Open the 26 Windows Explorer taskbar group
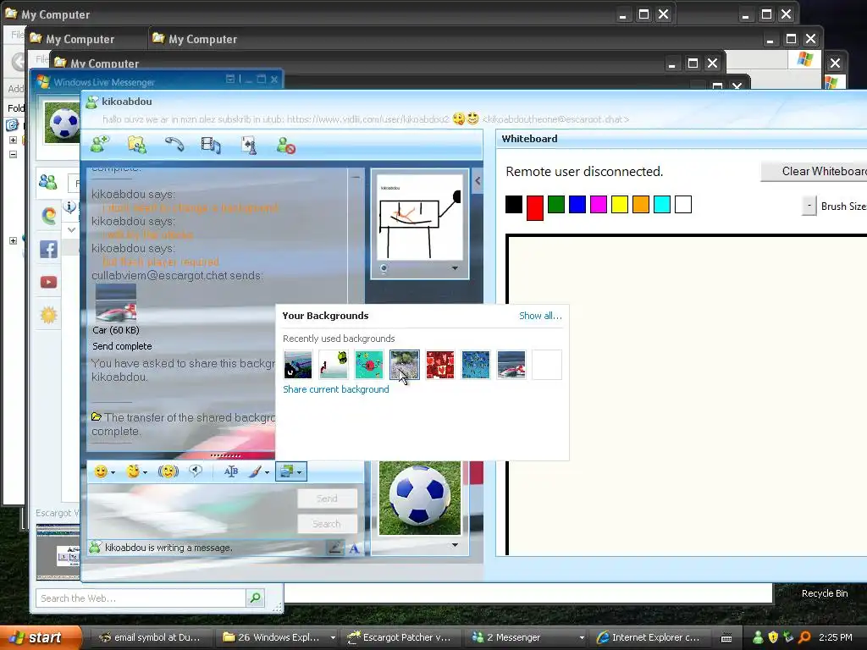 pyautogui.click(x=279, y=637)
